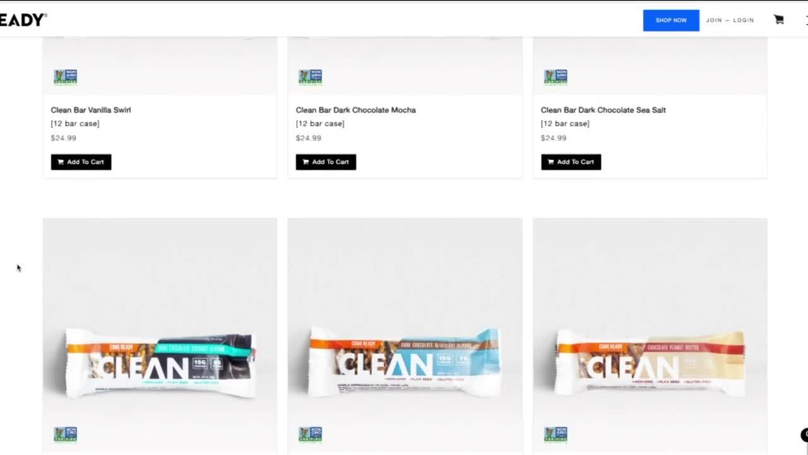Image resolution: width=808 pixels, height=455 pixels.
Task: Click the Core Ready logo in header
Action: (x=23, y=20)
